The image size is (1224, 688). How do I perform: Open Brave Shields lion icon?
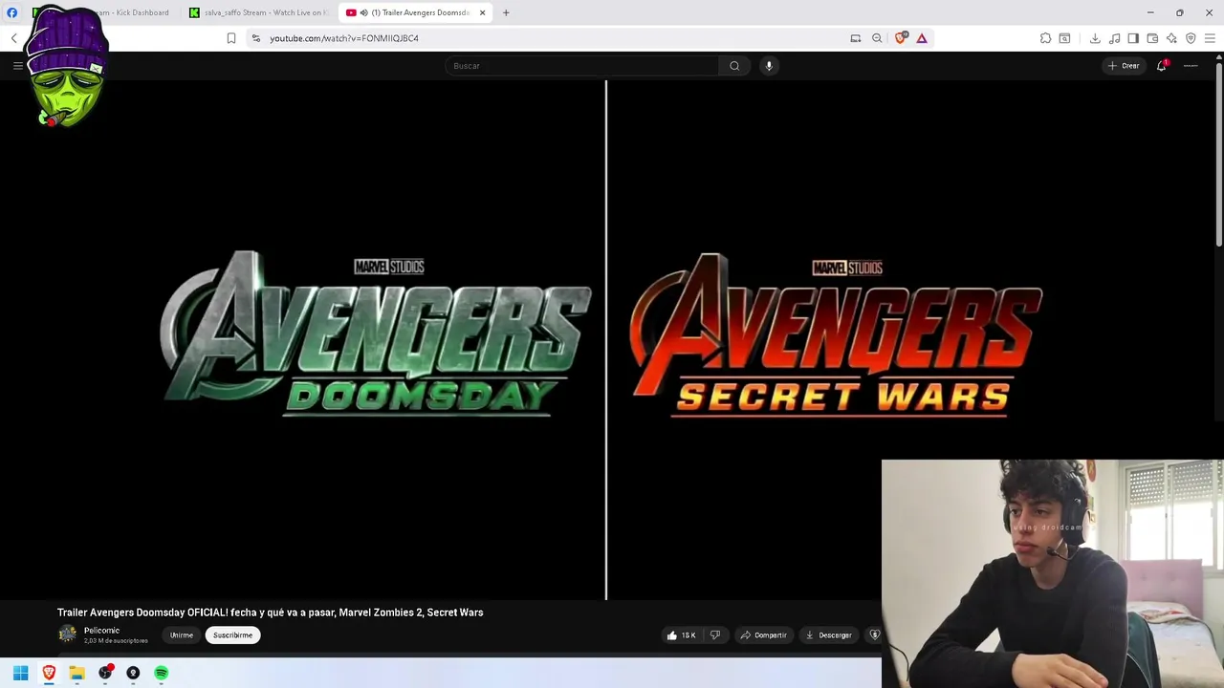pyautogui.click(x=900, y=38)
